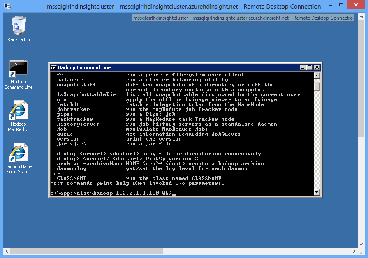Close the Remote Desktop Connection window

click(x=356, y=5)
